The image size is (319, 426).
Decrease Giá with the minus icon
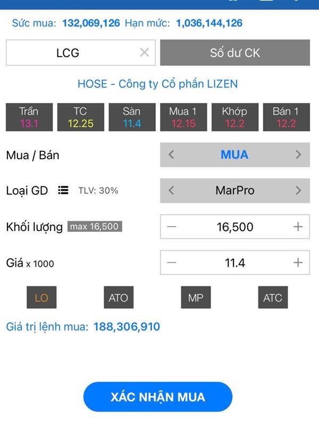coord(171,263)
